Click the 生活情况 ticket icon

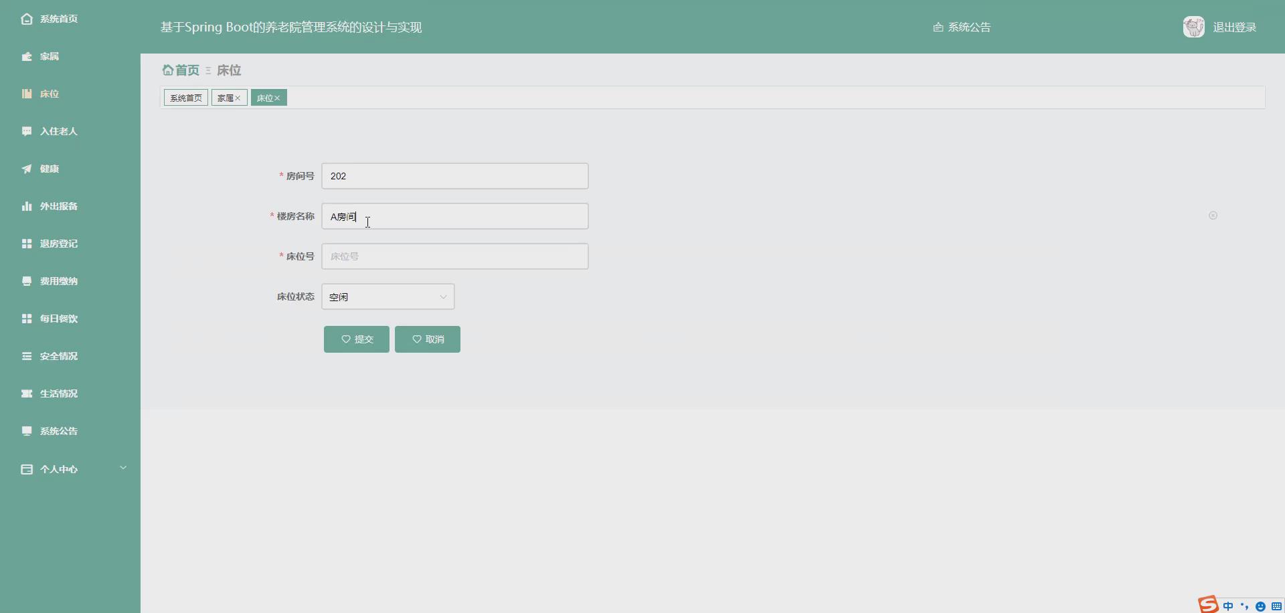(27, 393)
